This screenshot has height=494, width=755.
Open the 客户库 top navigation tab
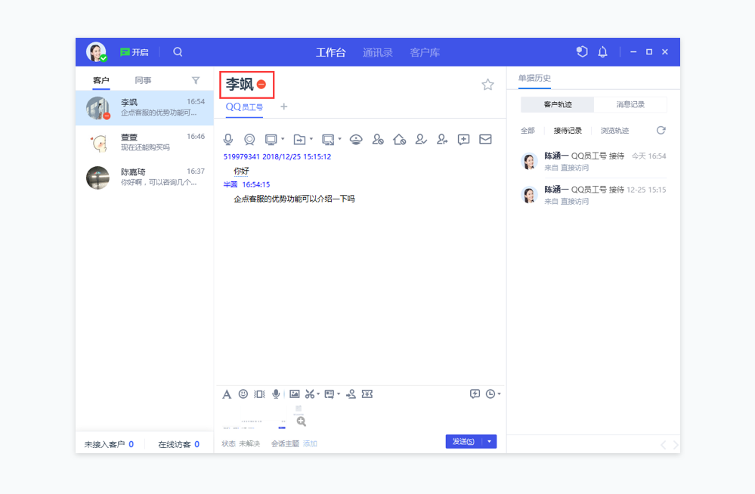pos(425,52)
